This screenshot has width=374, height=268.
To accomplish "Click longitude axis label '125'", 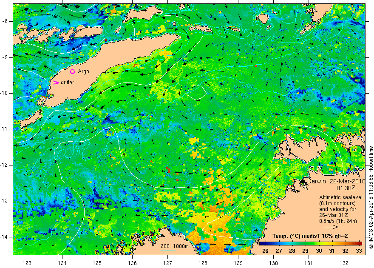I will pos(97,263).
